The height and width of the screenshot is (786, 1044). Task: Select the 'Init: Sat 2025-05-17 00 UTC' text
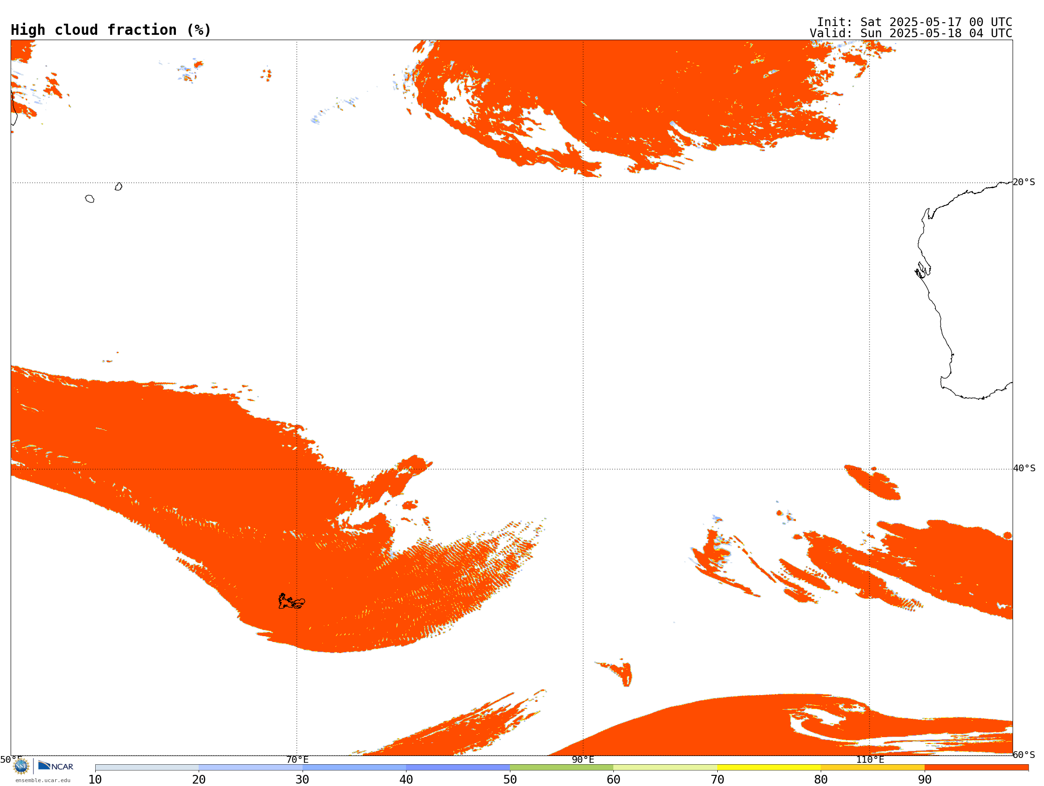pos(914,22)
